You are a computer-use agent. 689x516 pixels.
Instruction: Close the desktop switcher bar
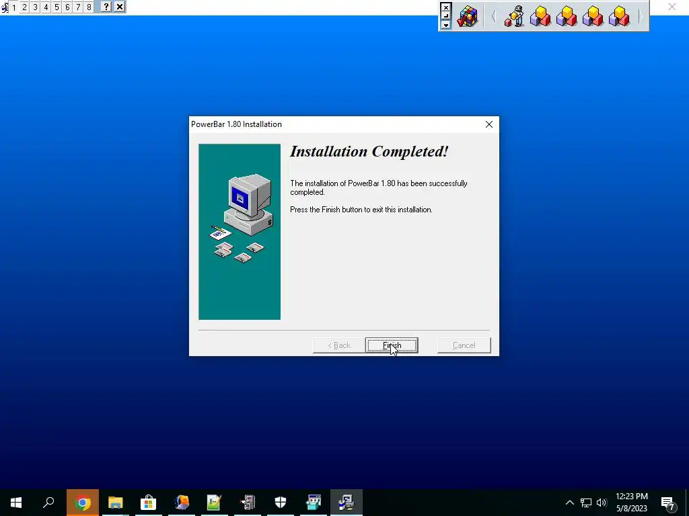pyautogui.click(x=120, y=7)
